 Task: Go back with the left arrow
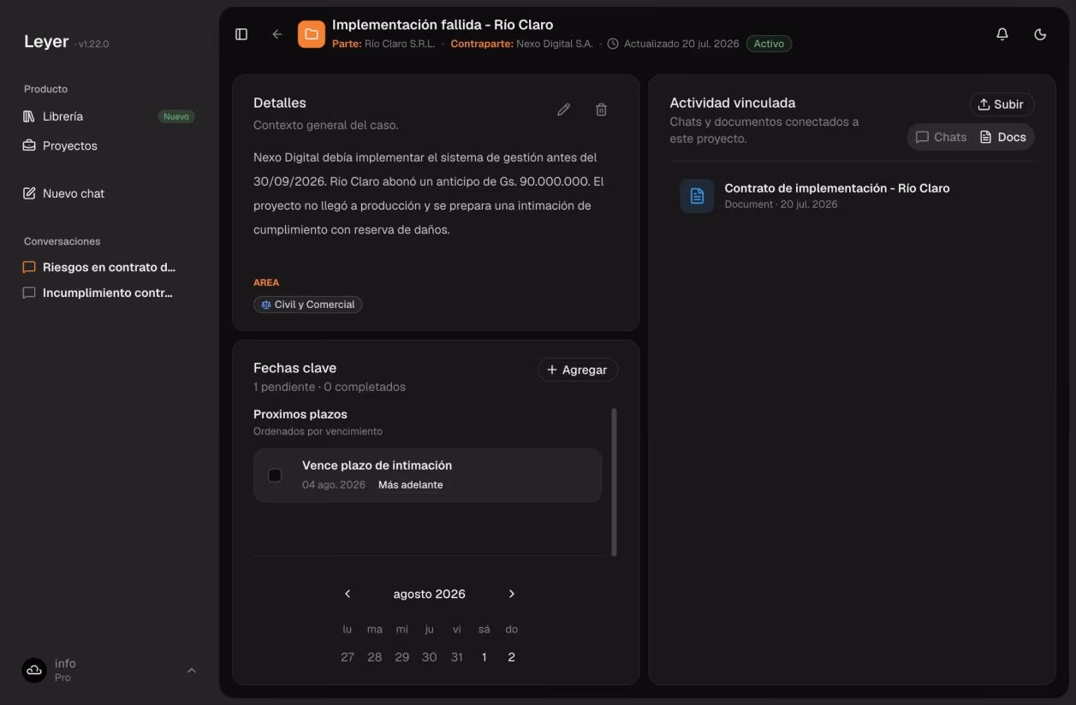[x=276, y=34]
